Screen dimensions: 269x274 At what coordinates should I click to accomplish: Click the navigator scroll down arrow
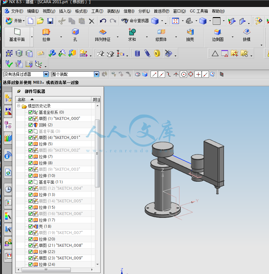tap(98, 264)
